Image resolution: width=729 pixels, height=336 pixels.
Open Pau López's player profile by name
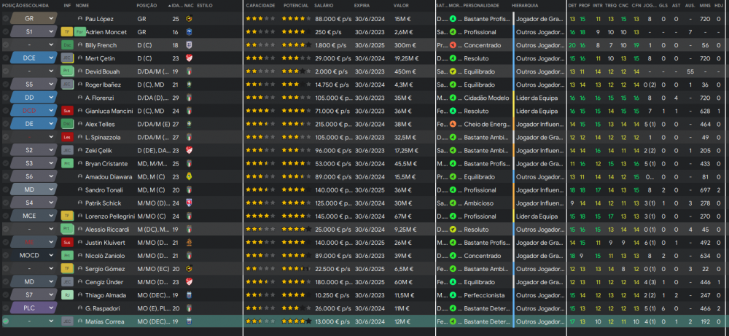coord(99,19)
